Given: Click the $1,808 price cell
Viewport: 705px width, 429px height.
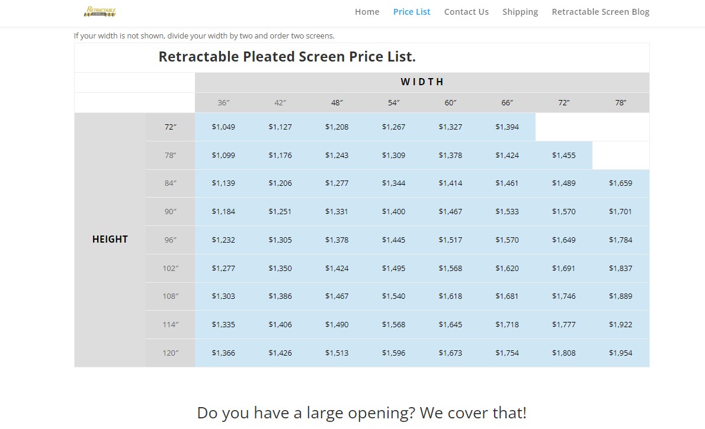Looking at the screenshot, I should click(564, 353).
